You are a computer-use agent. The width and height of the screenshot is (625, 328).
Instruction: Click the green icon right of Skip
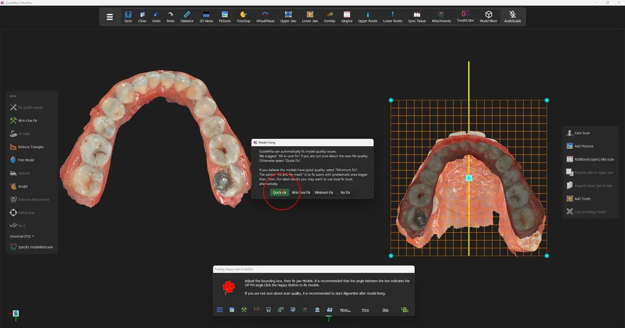pyautogui.click(x=405, y=310)
